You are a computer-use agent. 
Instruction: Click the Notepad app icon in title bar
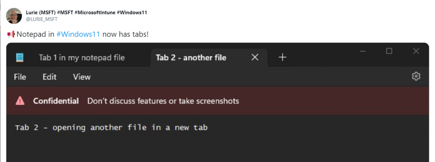click(20, 58)
